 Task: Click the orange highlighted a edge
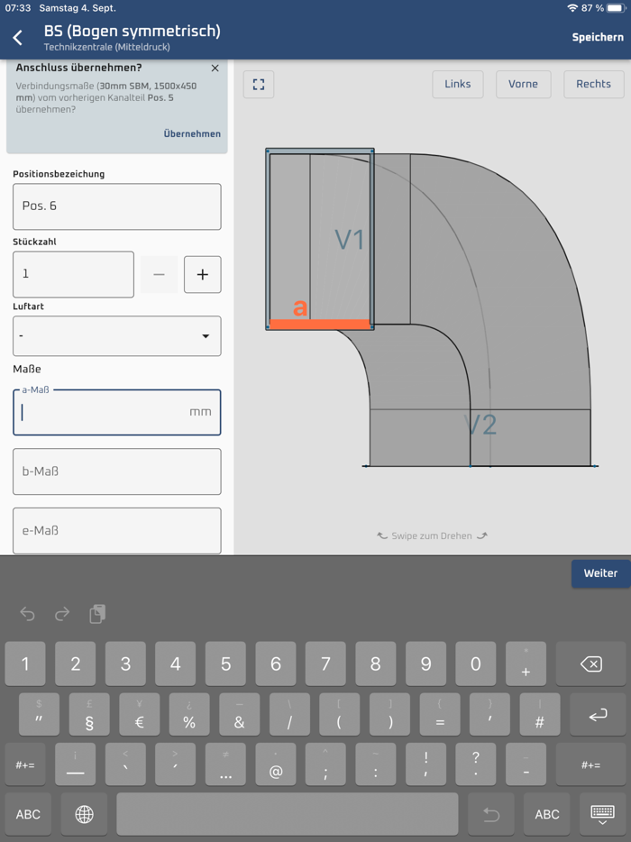click(x=320, y=325)
